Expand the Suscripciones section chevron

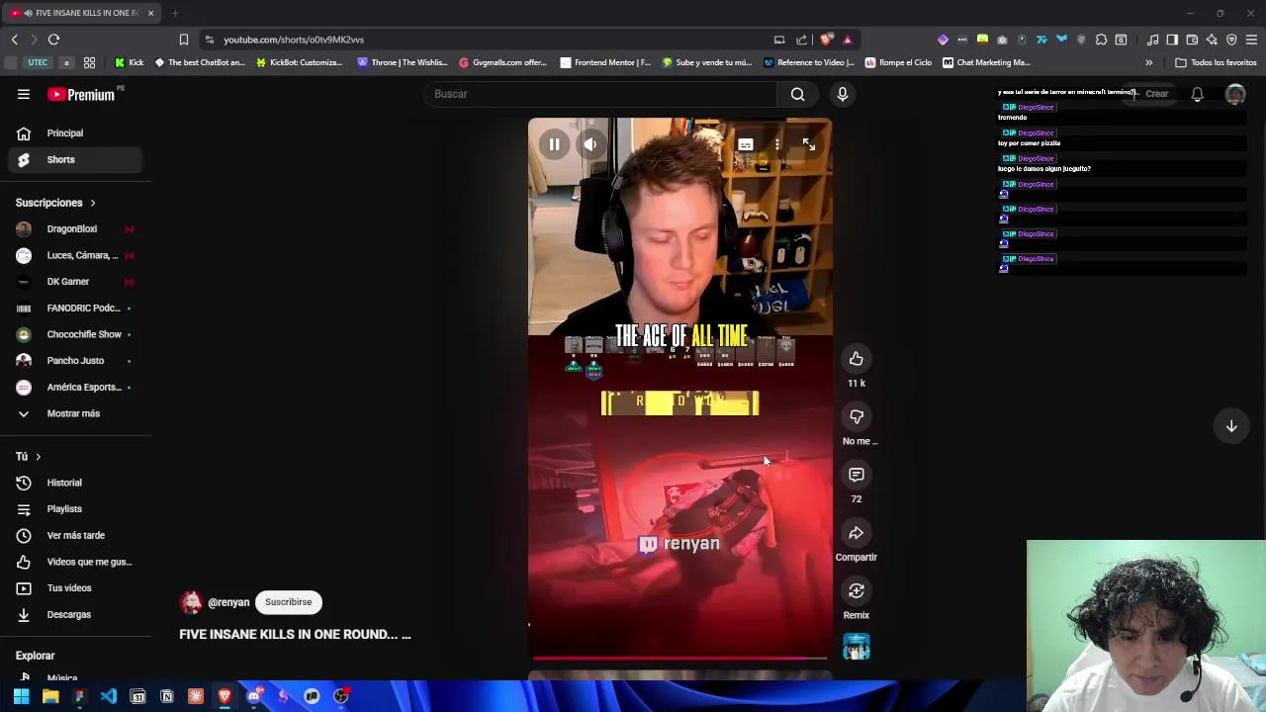[x=93, y=203]
